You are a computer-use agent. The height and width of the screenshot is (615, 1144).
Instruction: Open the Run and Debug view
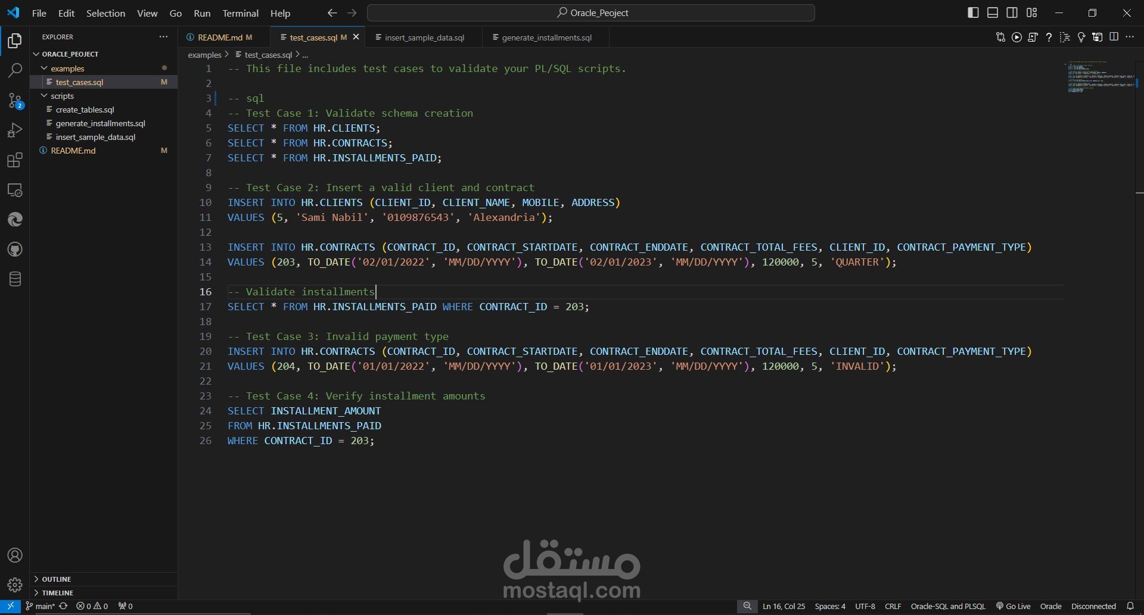15,130
